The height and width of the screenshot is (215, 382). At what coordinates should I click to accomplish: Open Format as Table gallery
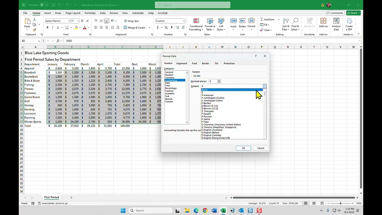click(x=210, y=24)
